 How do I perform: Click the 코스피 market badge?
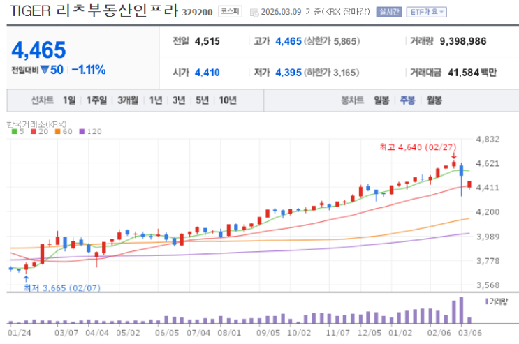pos(230,12)
